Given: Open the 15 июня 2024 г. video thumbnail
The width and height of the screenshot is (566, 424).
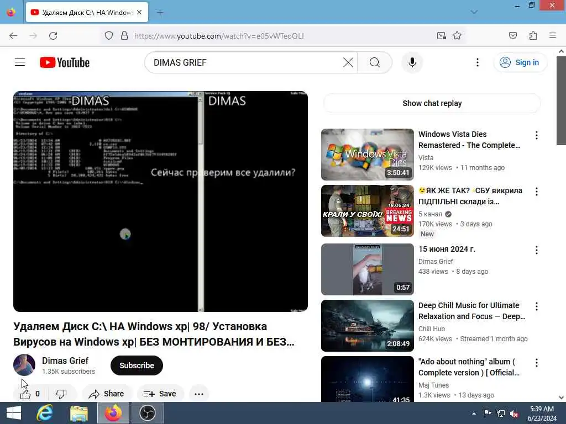Looking at the screenshot, I should point(368,269).
